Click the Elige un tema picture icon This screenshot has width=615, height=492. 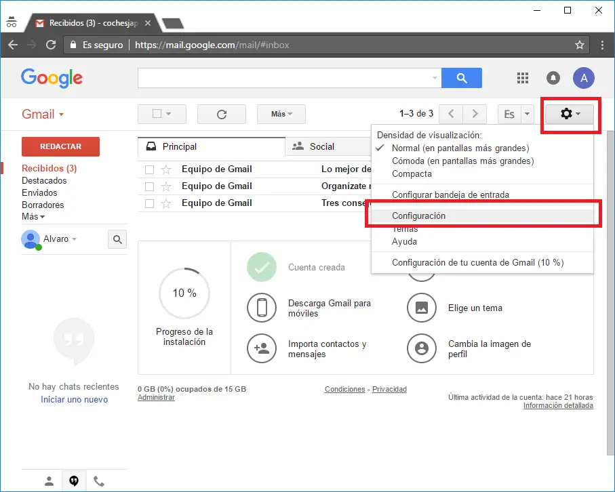pyautogui.click(x=422, y=308)
